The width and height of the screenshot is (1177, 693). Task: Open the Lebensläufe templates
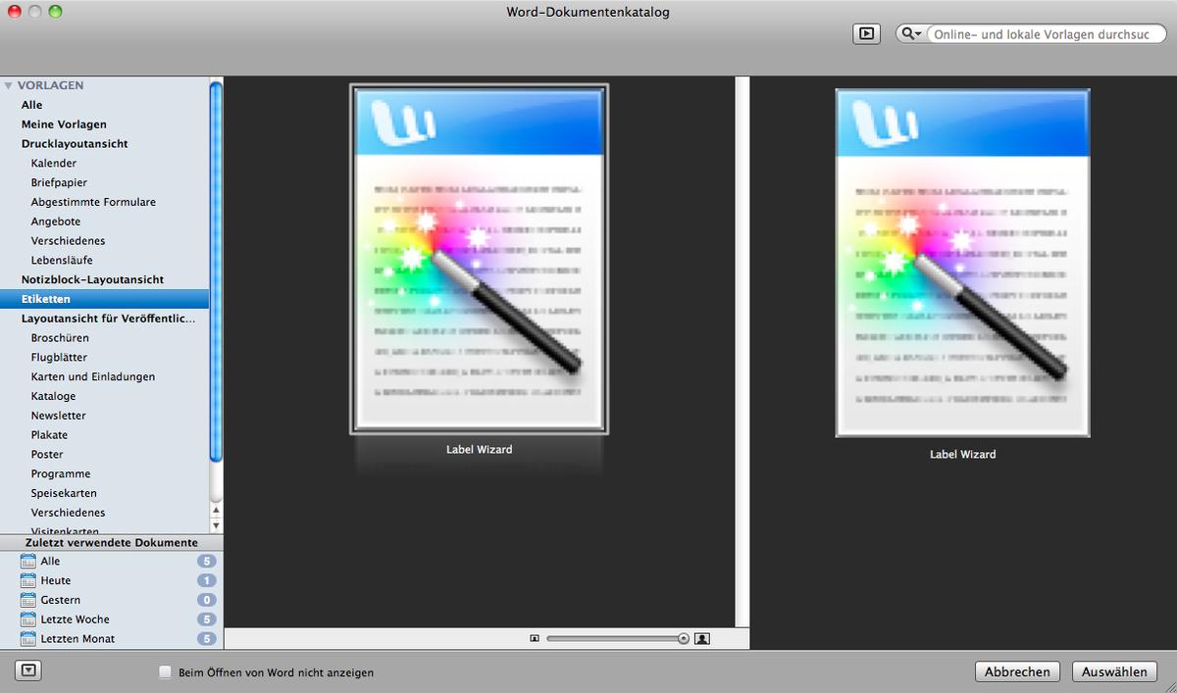tap(62, 261)
